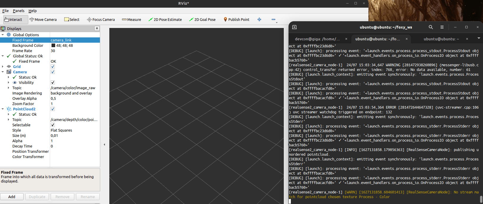Open search in the terminal window

click(x=431, y=27)
